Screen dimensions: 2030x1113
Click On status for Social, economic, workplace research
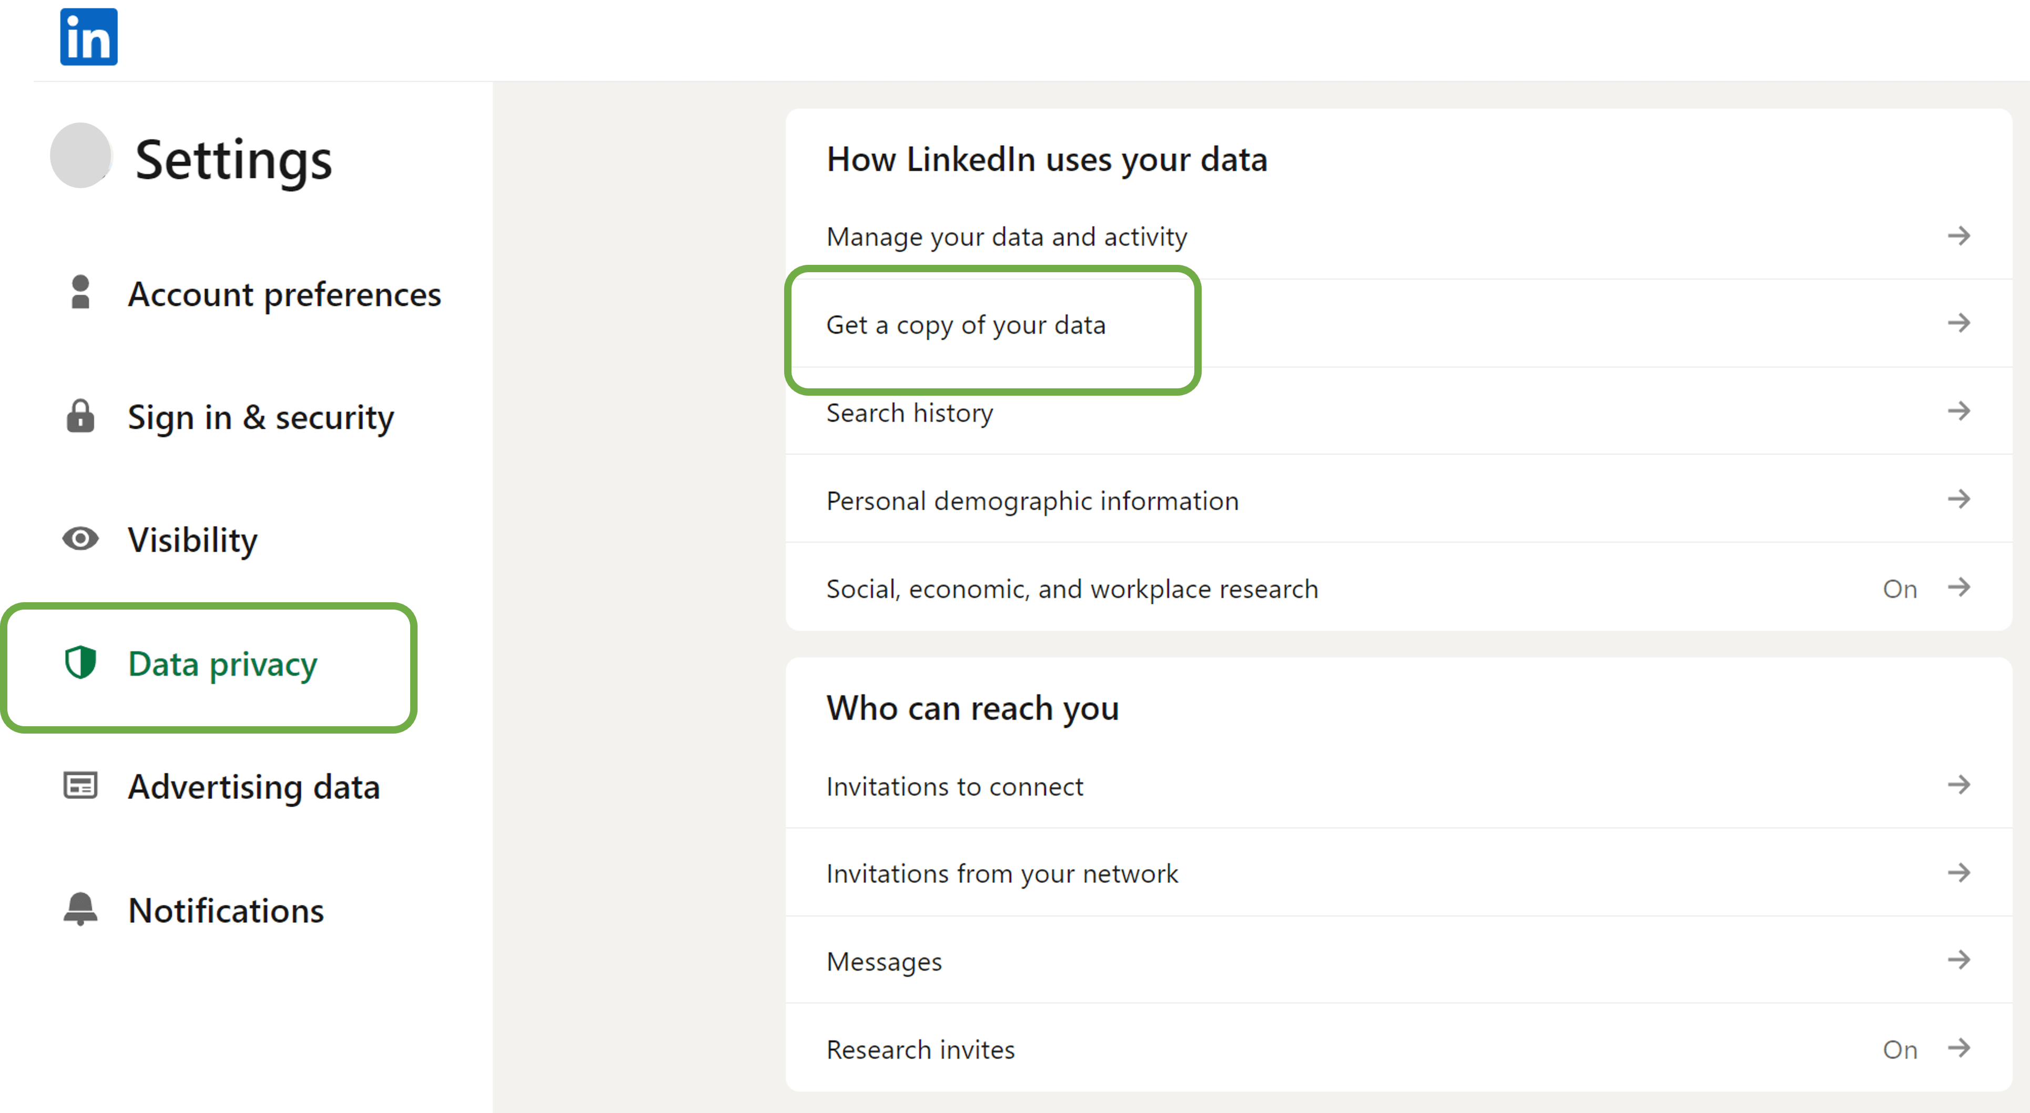coord(1900,589)
